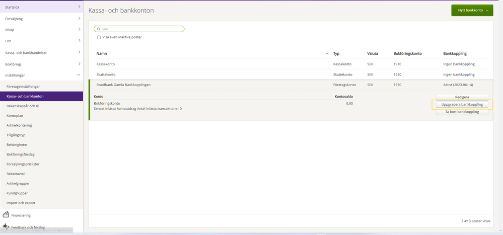
Task: Toggle 'Visa även inaktiva poster' checkbox
Action: point(99,37)
